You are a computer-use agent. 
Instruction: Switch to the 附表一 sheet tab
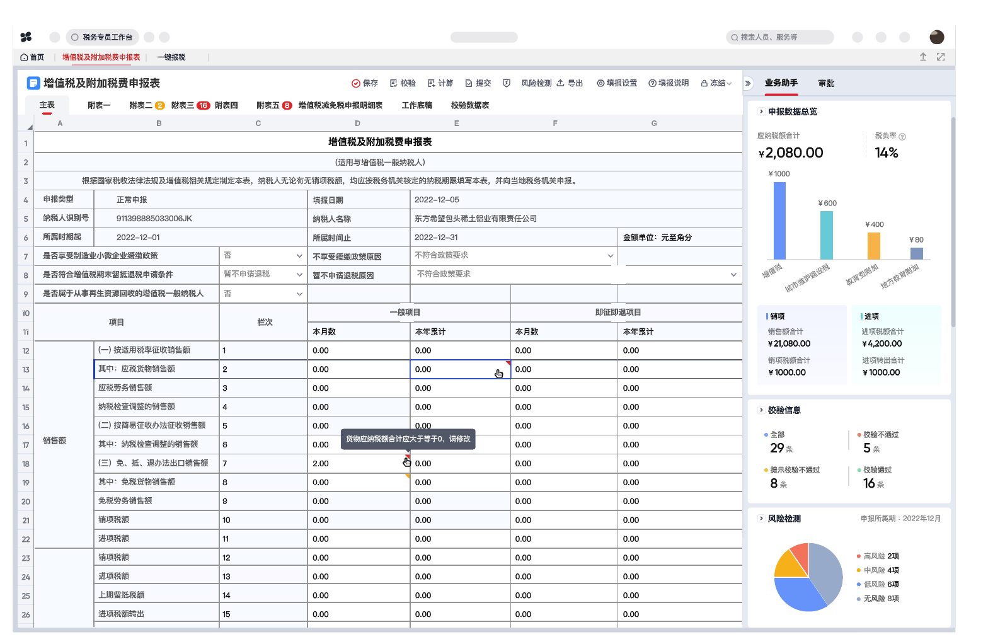[99, 106]
